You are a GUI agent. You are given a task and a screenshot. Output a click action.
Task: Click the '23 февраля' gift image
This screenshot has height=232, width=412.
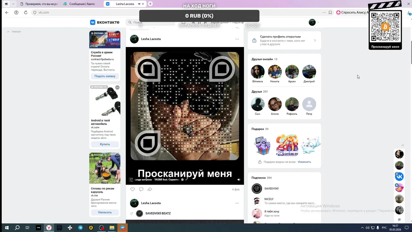[x=287, y=145]
